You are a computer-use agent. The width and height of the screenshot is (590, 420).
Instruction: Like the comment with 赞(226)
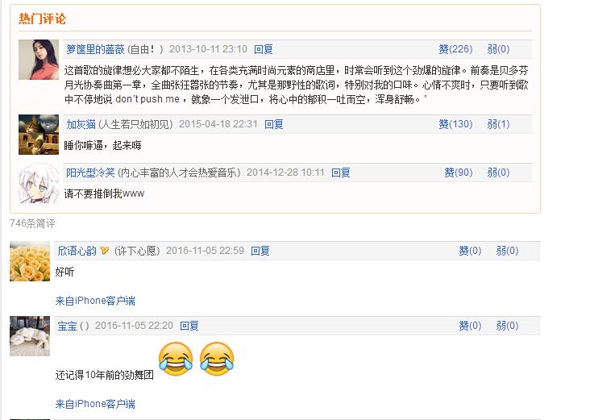pos(455,49)
